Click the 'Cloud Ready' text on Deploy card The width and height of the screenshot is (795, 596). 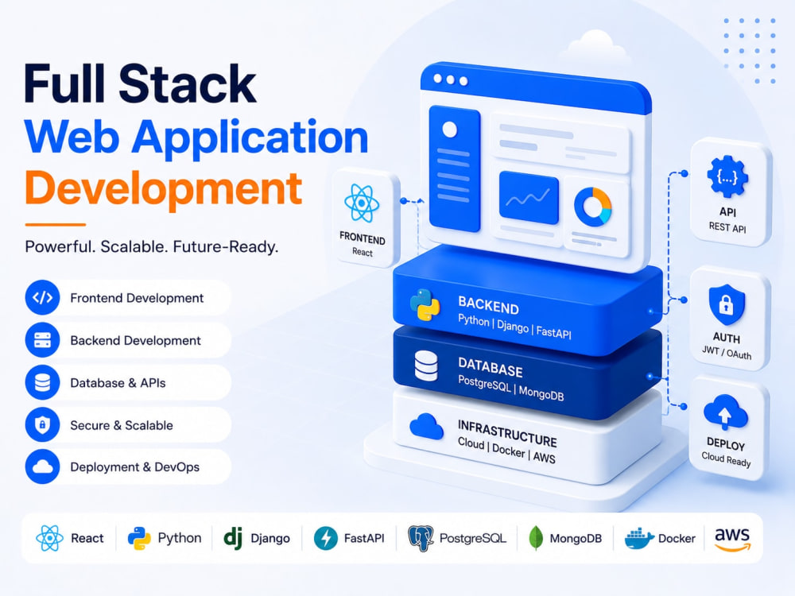coord(726,459)
